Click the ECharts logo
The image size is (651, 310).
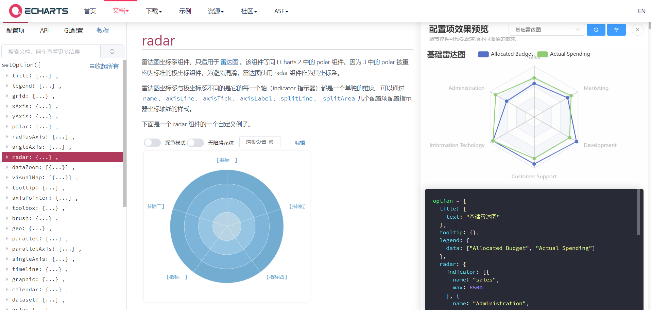coord(38,11)
